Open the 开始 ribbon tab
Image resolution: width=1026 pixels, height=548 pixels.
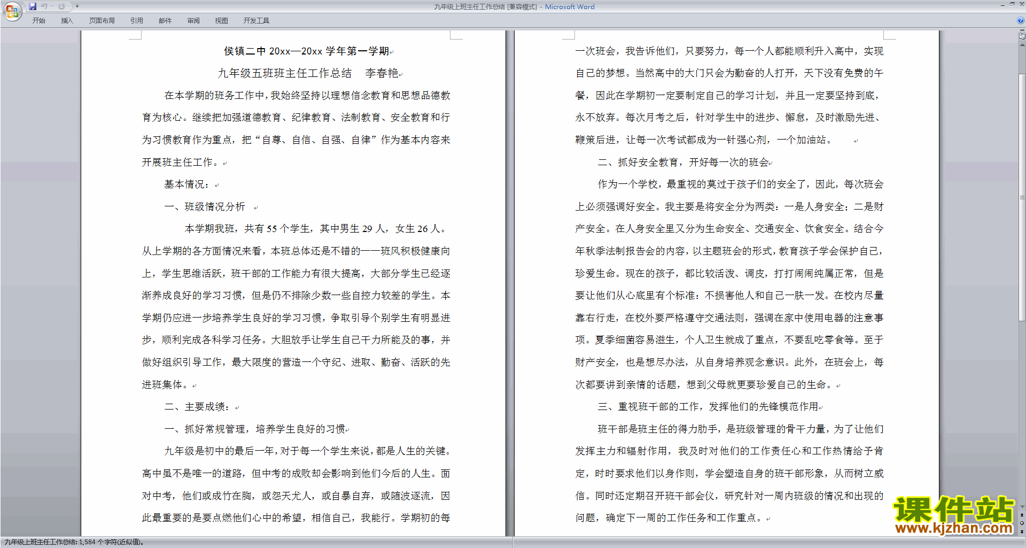[x=38, y=21]
